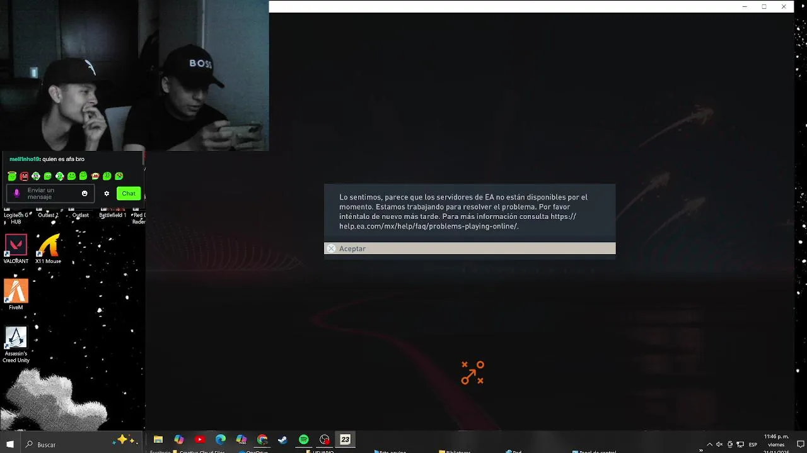Click the purple microphone icon in chat
Screen dimensions: 807x453
pyautogui.click(x=17, y=193)
